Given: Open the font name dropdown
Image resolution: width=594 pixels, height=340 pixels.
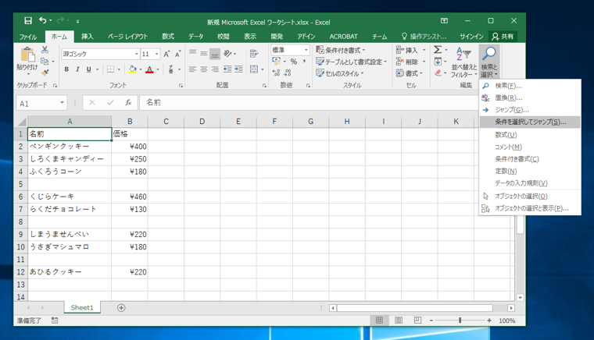Looking at the screenshot, I should point(136,54).
